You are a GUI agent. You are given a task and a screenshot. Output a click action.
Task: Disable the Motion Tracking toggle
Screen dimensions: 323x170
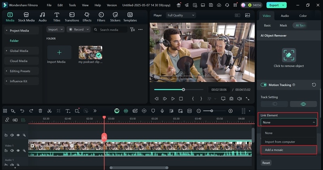pyautogui.click(x=264, y=85)
